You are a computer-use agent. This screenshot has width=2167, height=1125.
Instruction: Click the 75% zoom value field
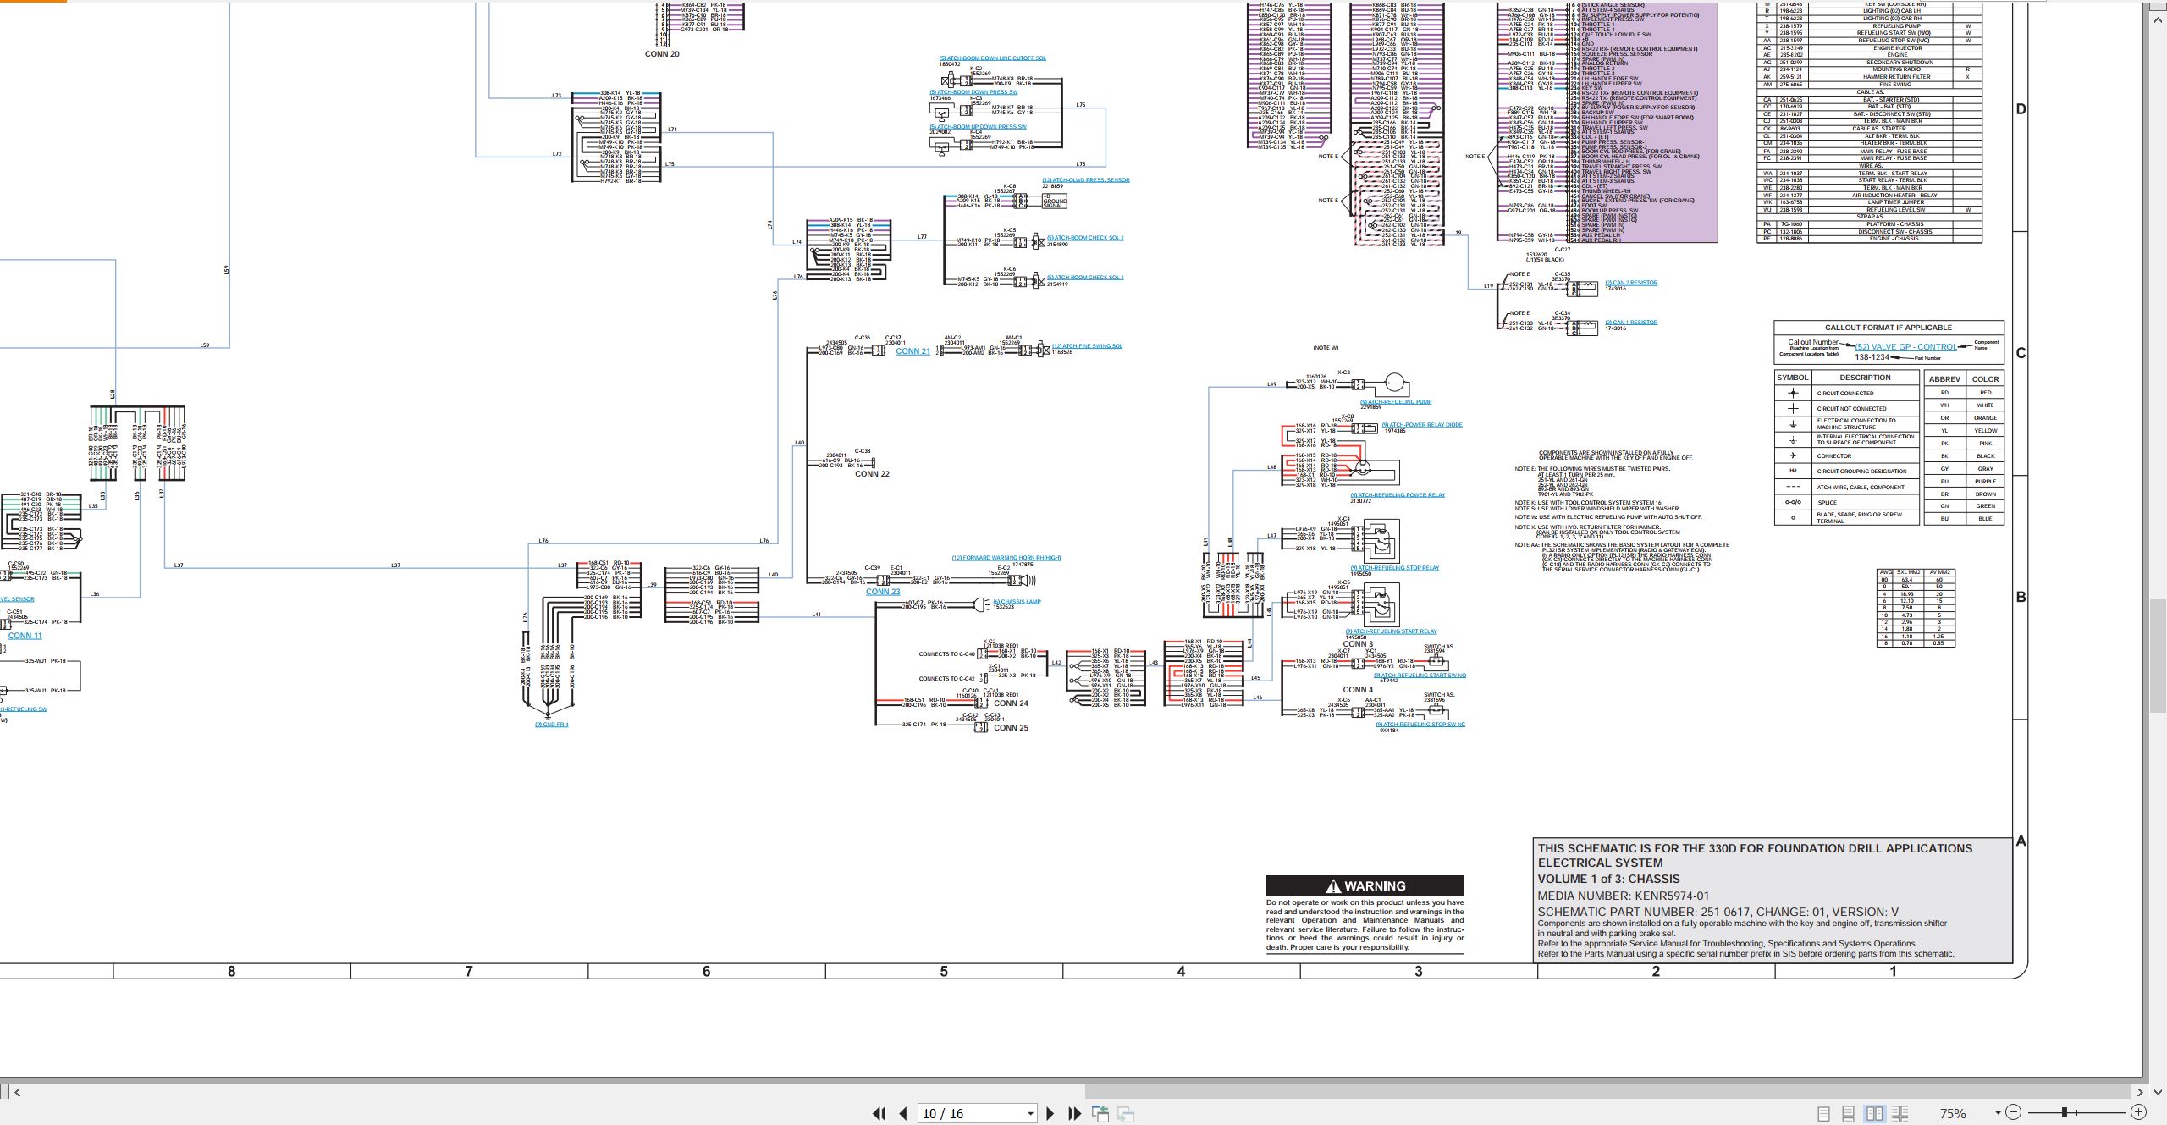tap(1953, 1113)
